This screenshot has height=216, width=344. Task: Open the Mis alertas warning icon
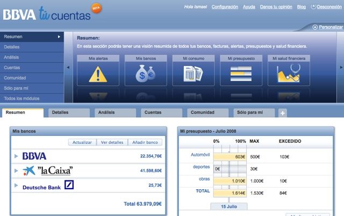[x=98, y=74]
